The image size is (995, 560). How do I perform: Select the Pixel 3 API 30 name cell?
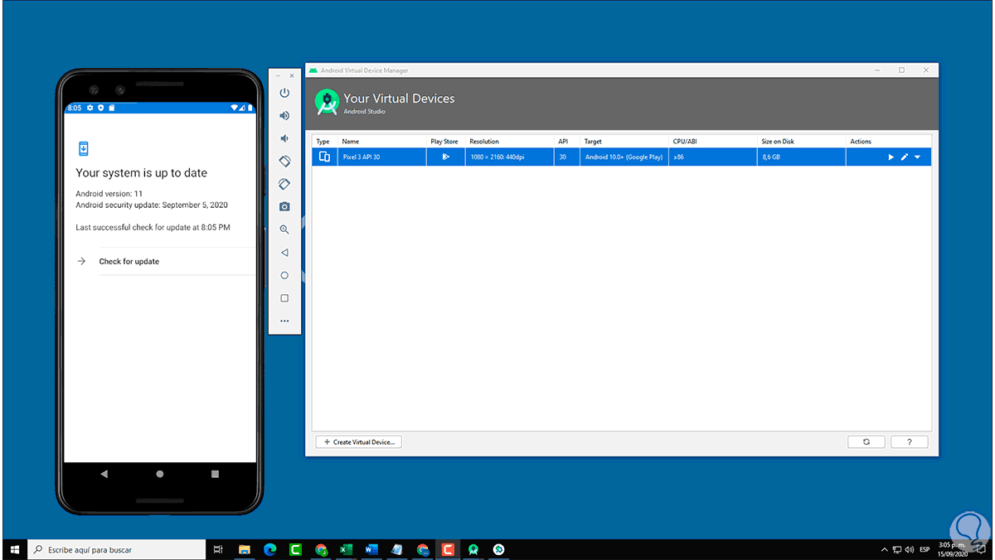click(382, 157)
